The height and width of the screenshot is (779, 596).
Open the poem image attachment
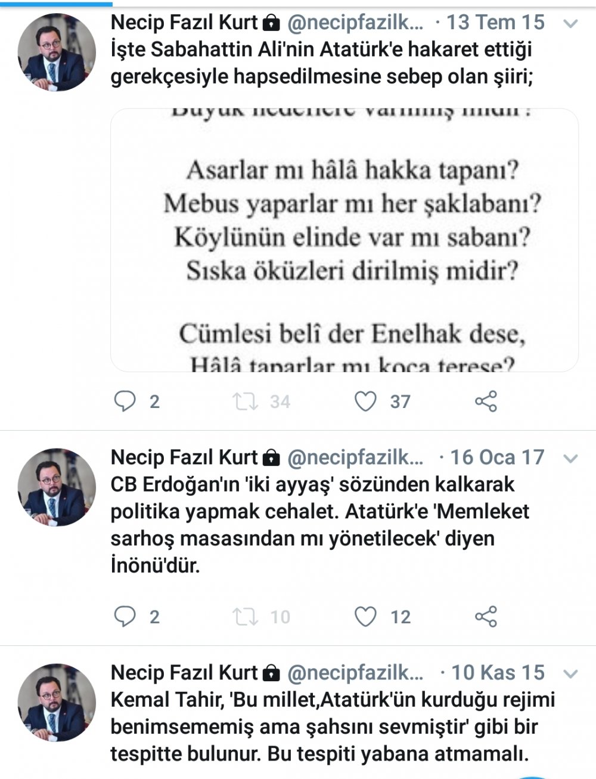(x=344, y=240)
